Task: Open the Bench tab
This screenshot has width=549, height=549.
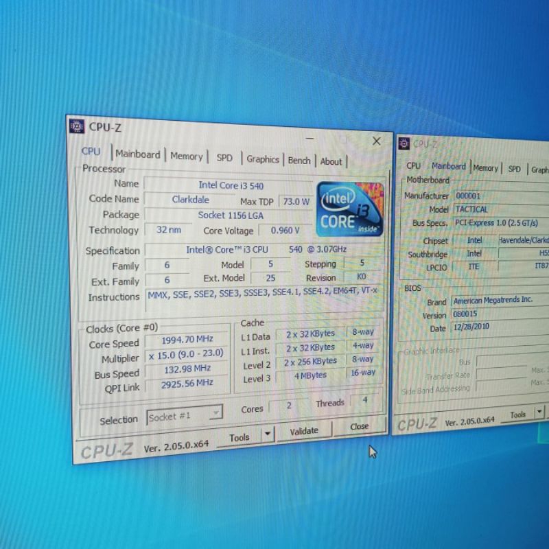Action: [x=299, y=161]
